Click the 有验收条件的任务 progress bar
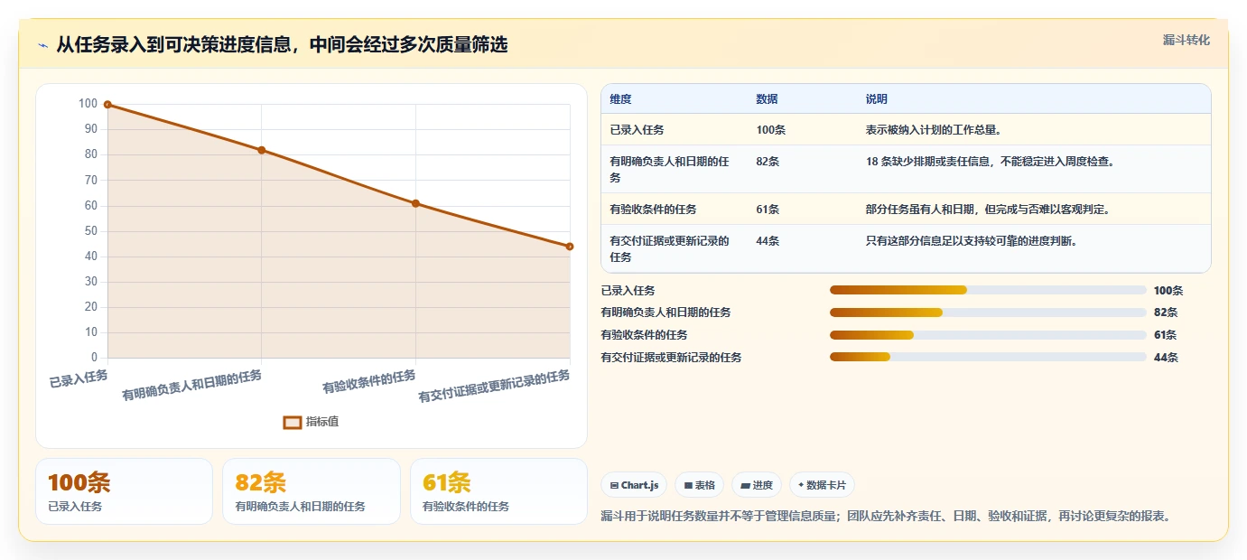This screenshot has width=1247, height=560. click(x=988, y=335)
